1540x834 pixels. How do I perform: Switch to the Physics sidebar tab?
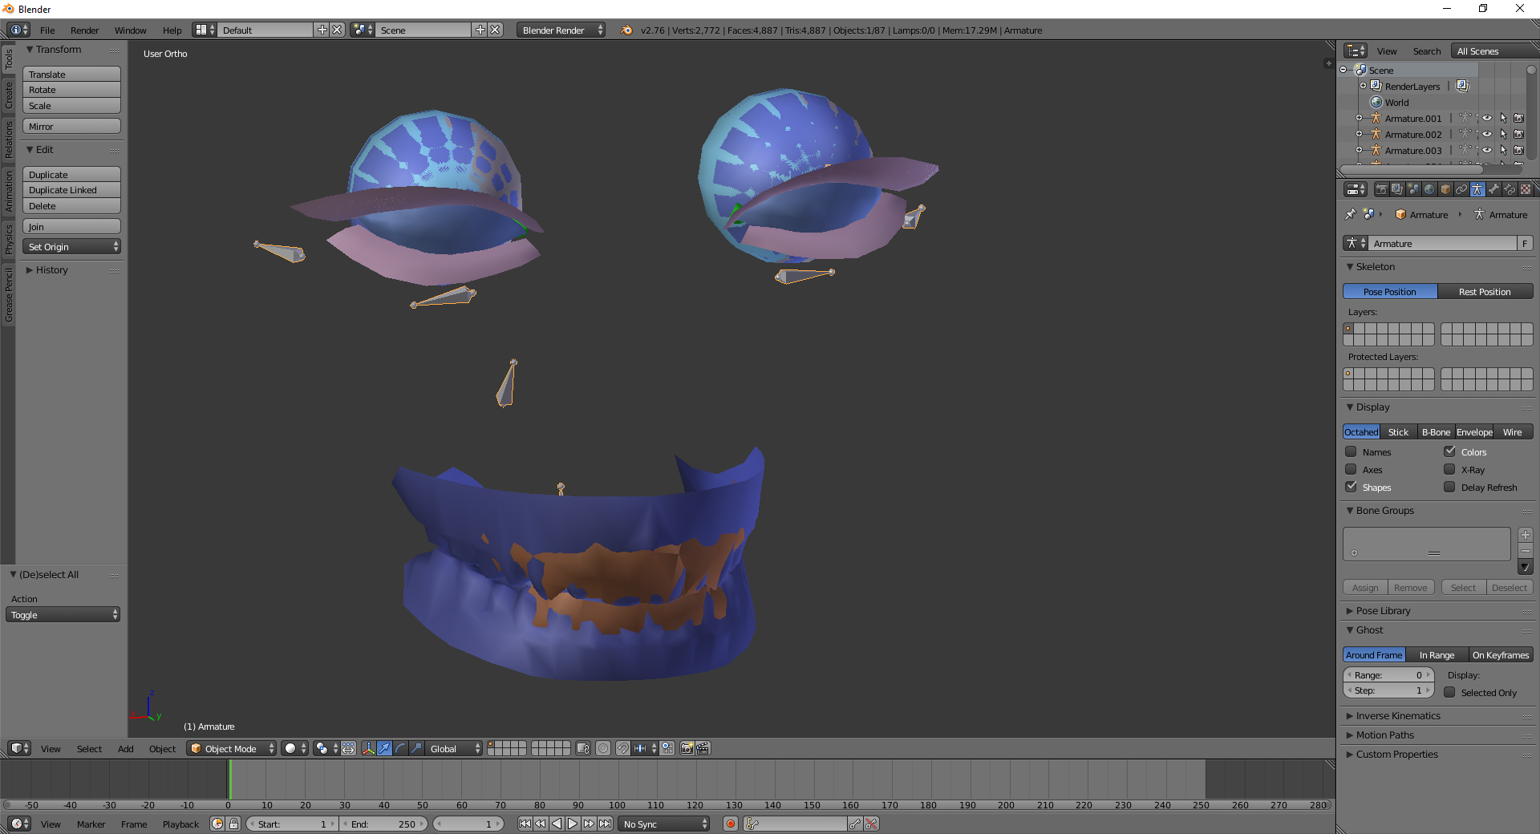[x=8, y=239]
